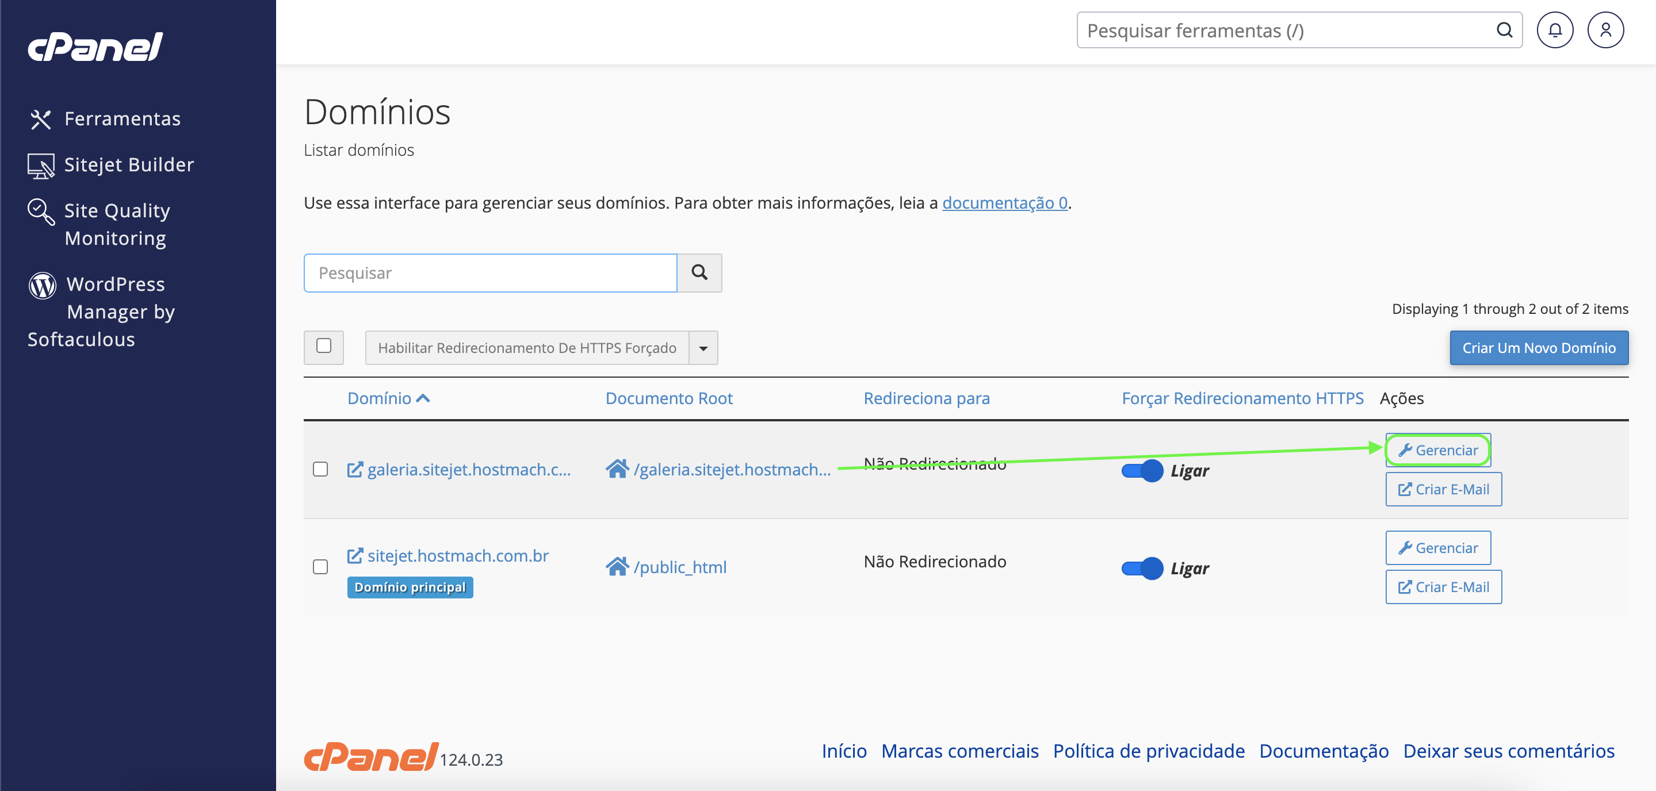Click Gerenciar for sitejet.hostmach.com.br
This screenshot has width=1656, height=791.
pos(1438,548)
